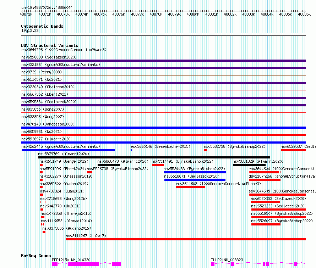Open TULP2|NM_003323 gene label
316x268 pixels.
tap(227, 260)
